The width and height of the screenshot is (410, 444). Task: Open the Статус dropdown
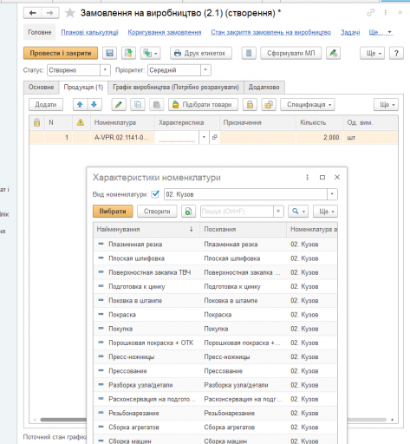point(105,70)
